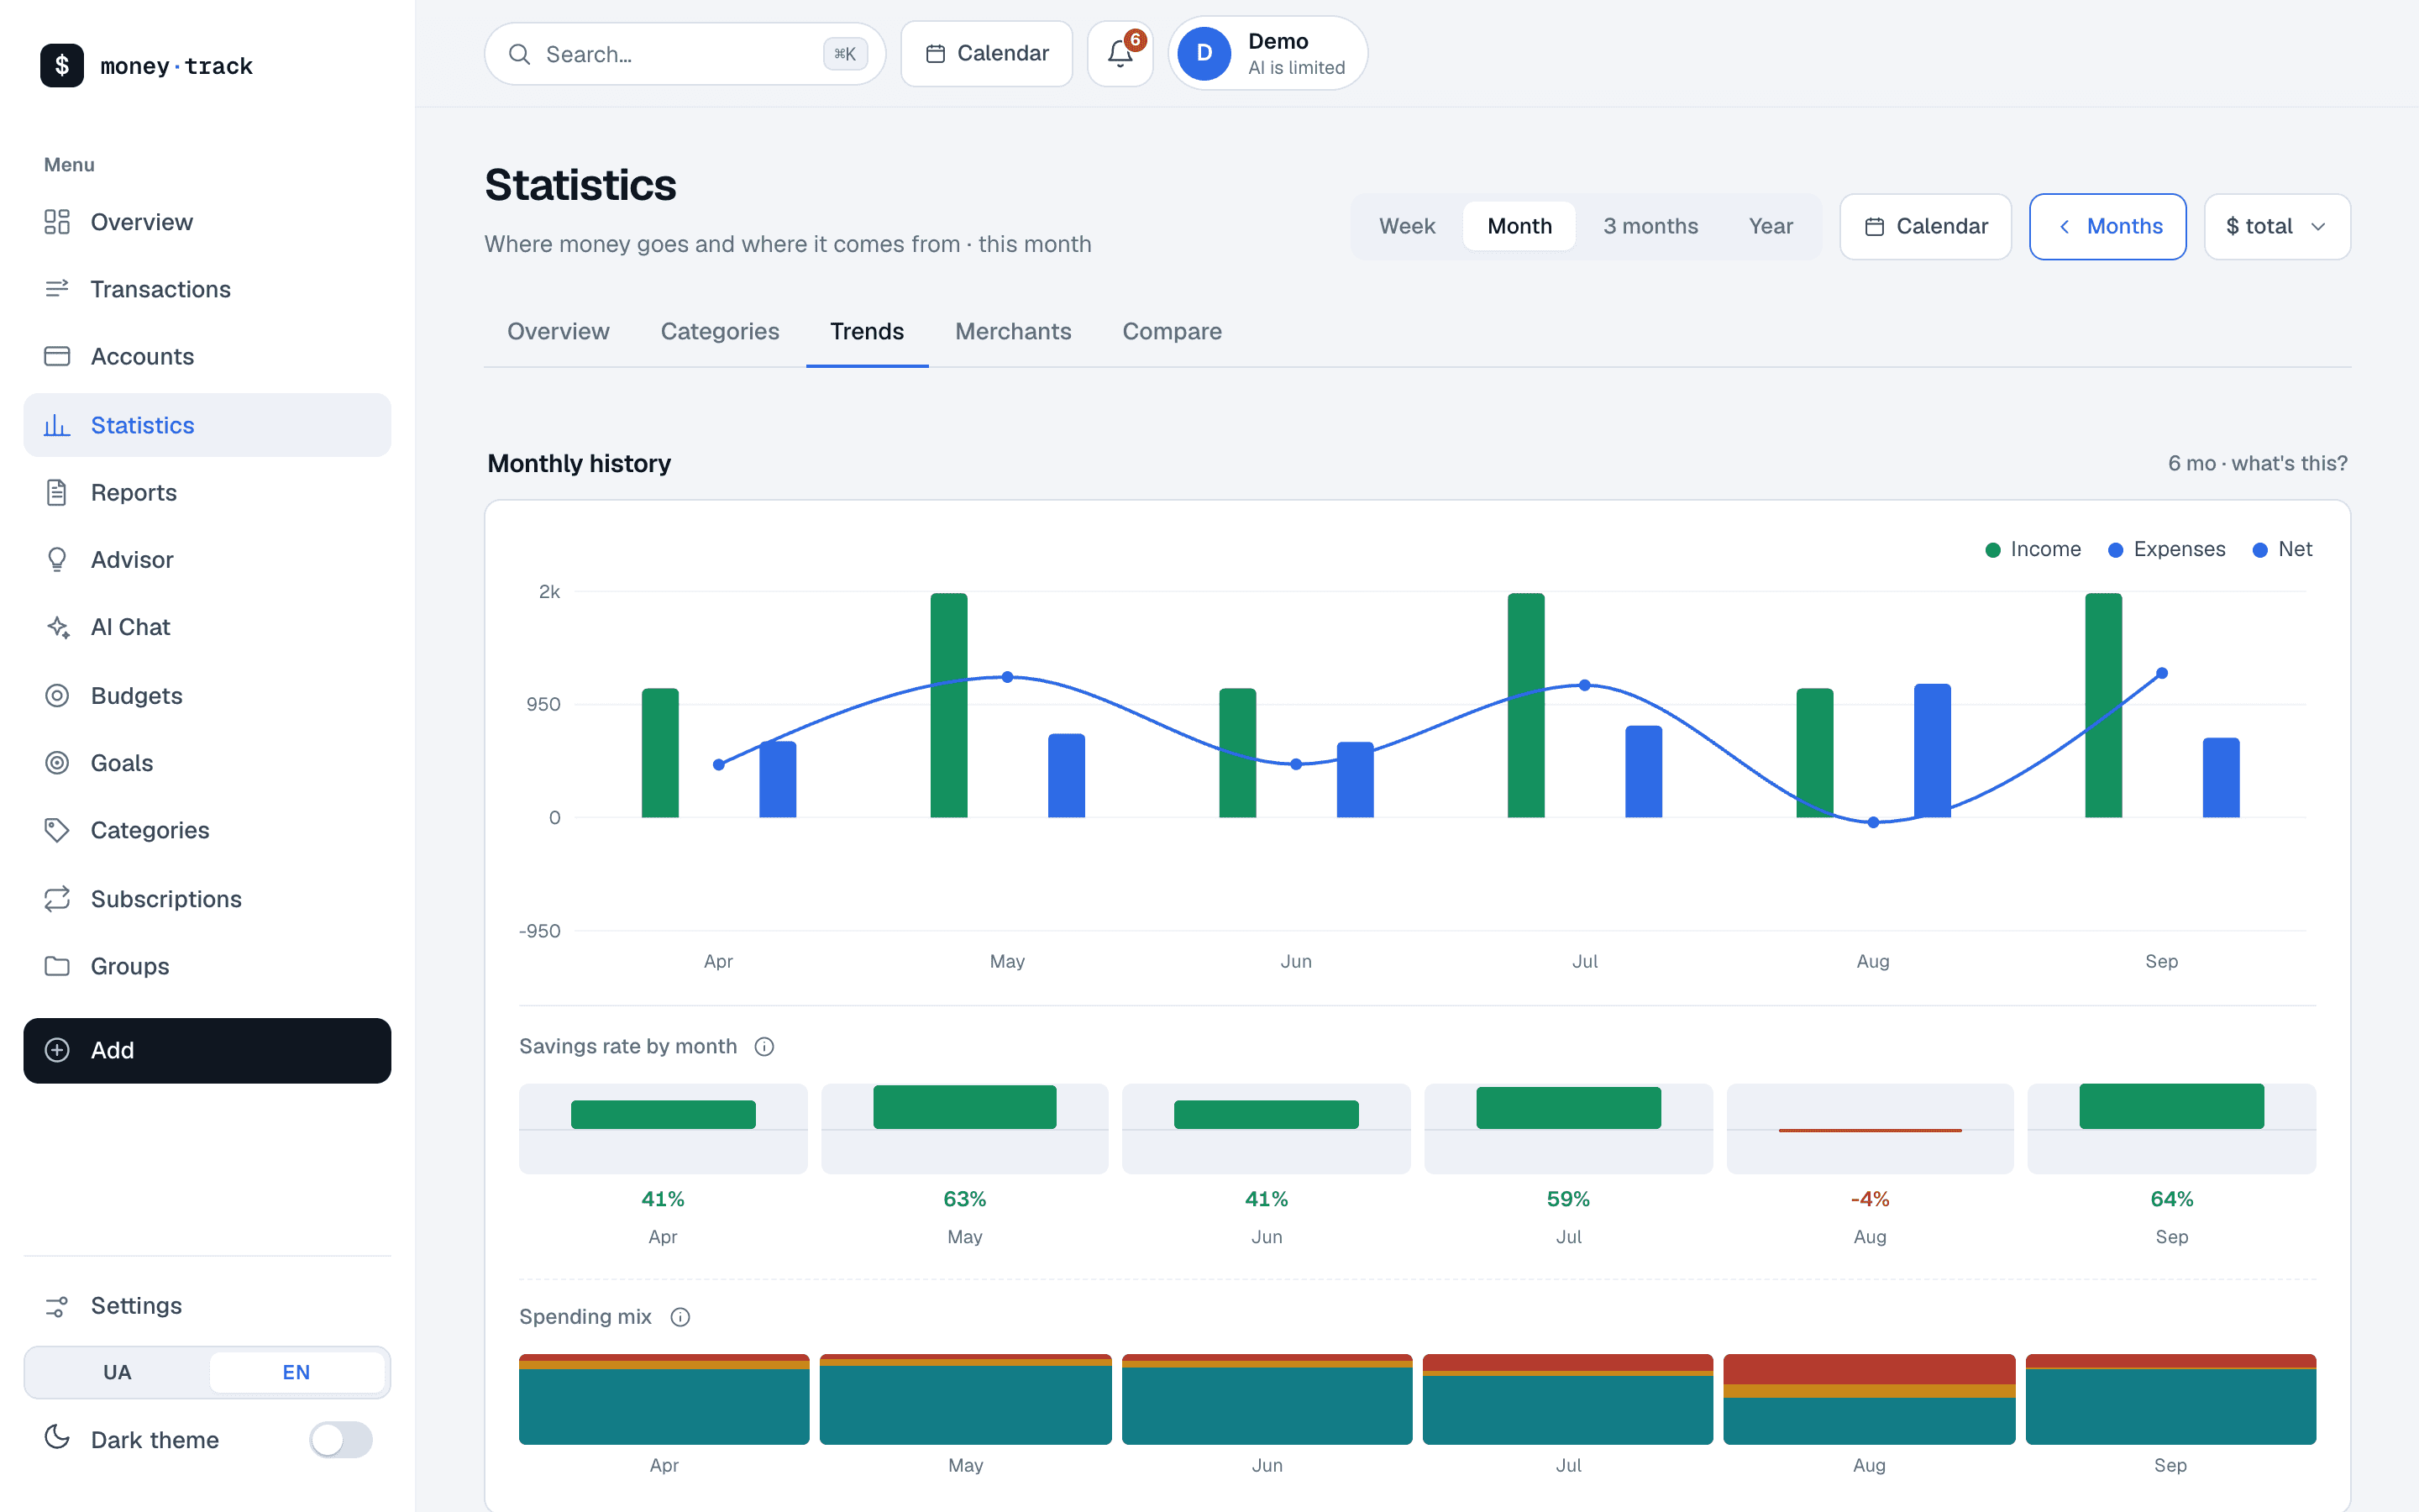The width and height of the screenshot is (2419, 1512).
Task: Open Transactions from sidebar menu
Action: (x=207, y=289)
